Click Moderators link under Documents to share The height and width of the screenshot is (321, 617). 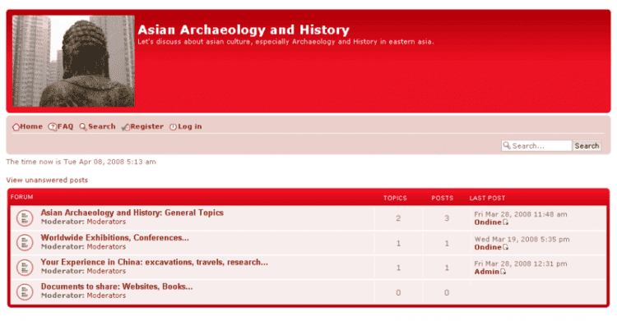point(106,296)
